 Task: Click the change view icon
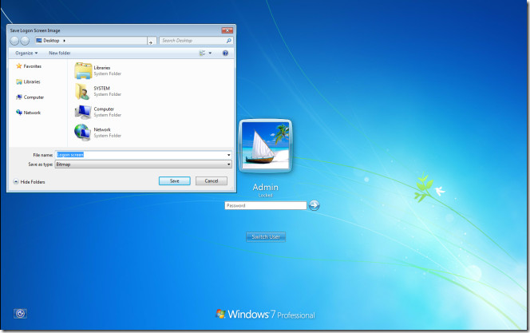click(202, 53)
